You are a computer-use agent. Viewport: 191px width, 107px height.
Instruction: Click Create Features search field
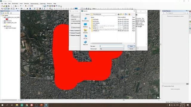click(x=176, y=13)
